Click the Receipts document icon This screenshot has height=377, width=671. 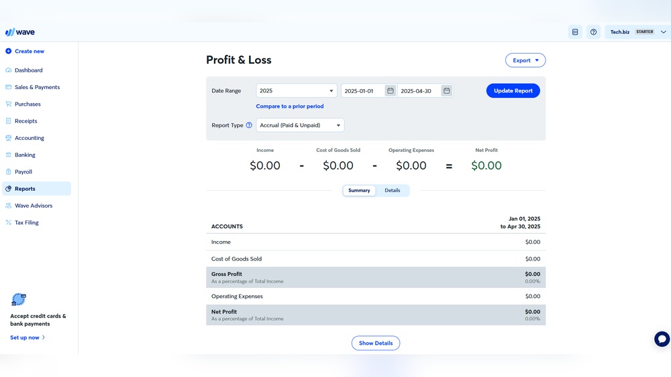click(x=8, y=121)
